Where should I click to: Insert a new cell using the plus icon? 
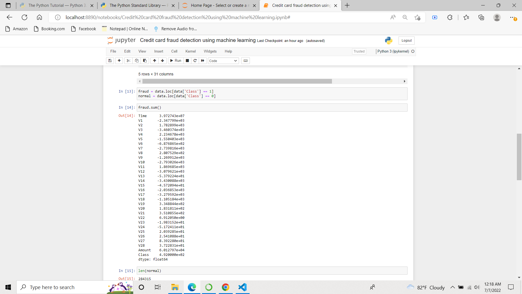pyautogui.click(x=119, y=60)
